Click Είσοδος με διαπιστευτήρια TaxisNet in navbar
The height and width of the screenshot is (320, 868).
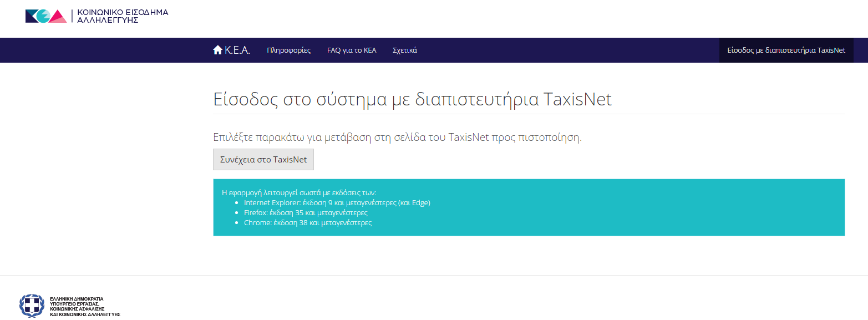(786, 50)
